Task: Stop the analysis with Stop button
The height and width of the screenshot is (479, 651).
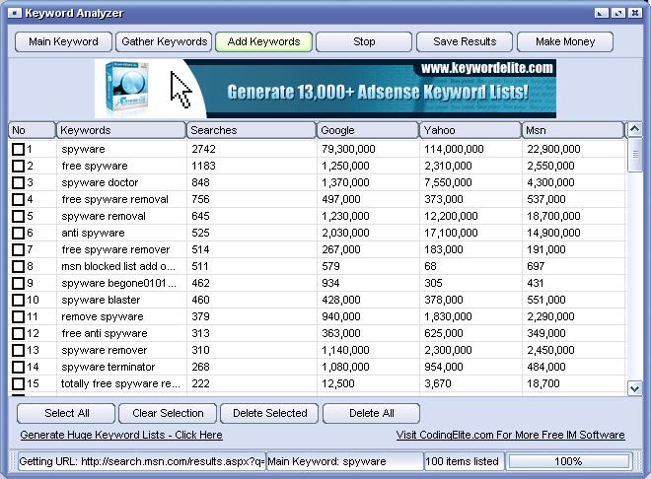Action: tap(364, 41)
